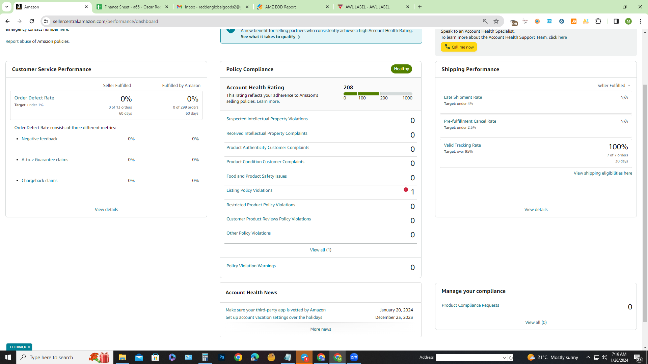Click the blue cross-circle extension icon

(562, 21)
